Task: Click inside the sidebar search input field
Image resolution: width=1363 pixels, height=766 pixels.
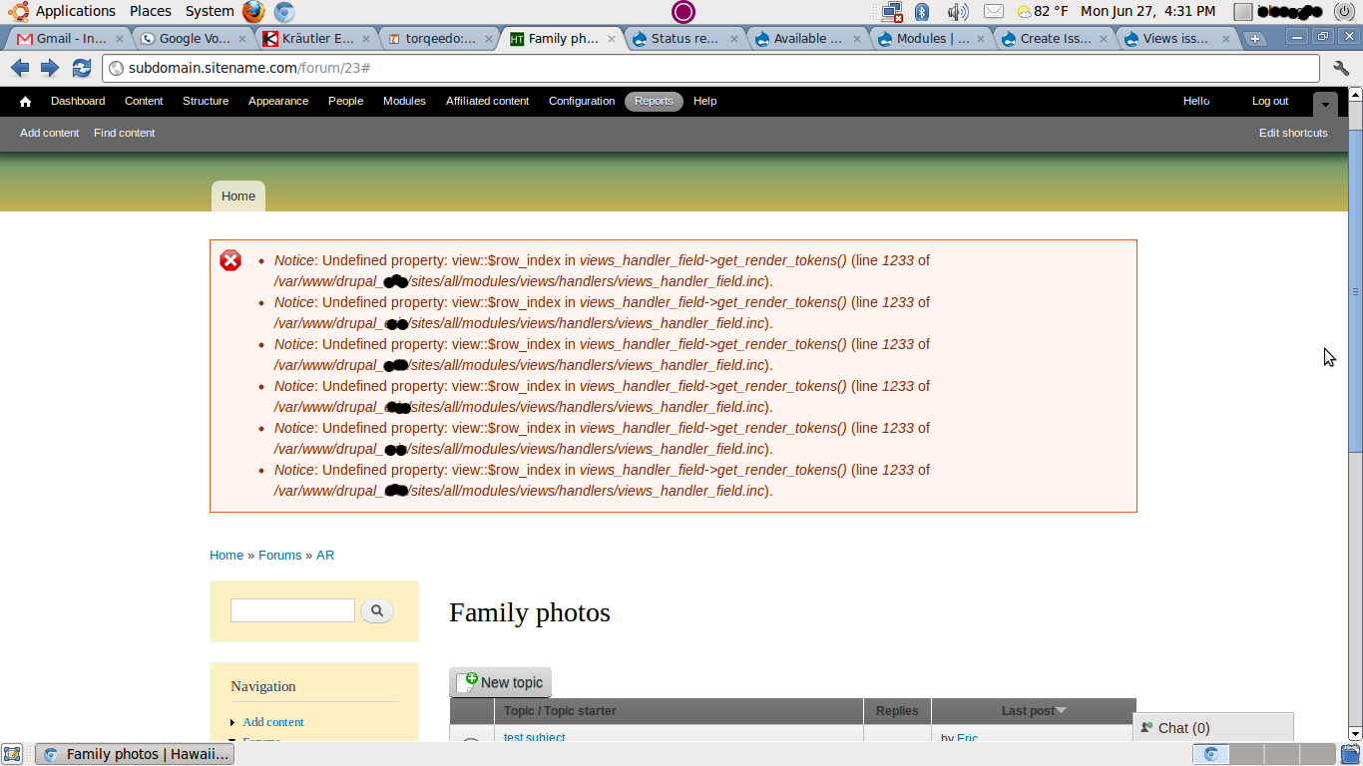Action: click(x=292, y=609)
